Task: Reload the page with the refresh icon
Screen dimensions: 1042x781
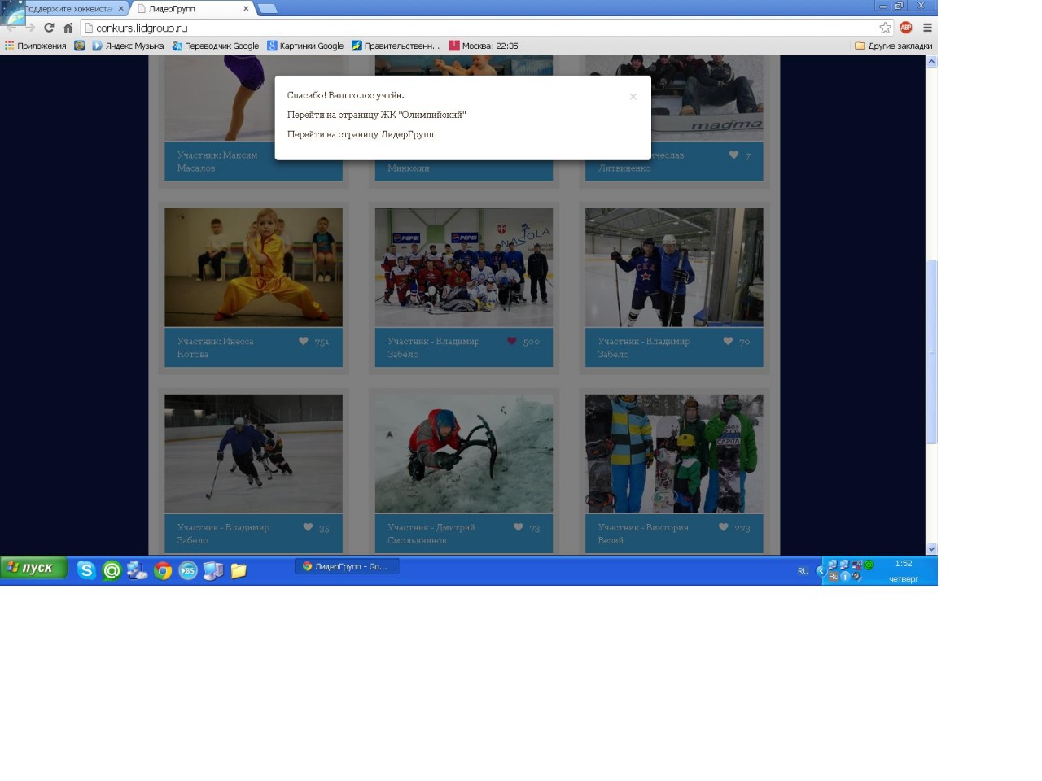Action: pyautogui.click(x=49, y=28)
